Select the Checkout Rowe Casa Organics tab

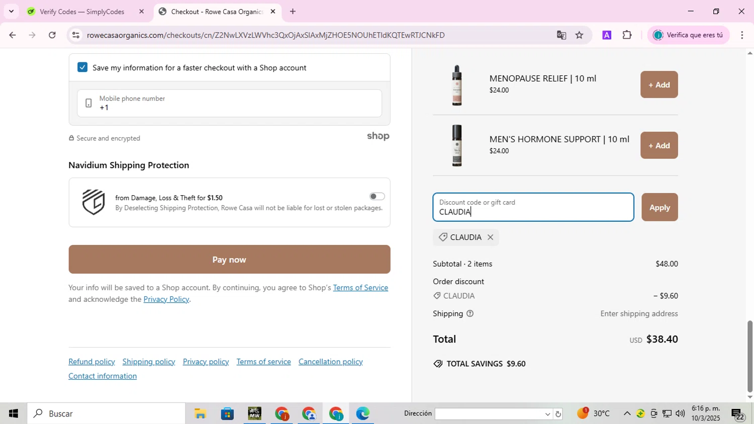click(217, 12)
